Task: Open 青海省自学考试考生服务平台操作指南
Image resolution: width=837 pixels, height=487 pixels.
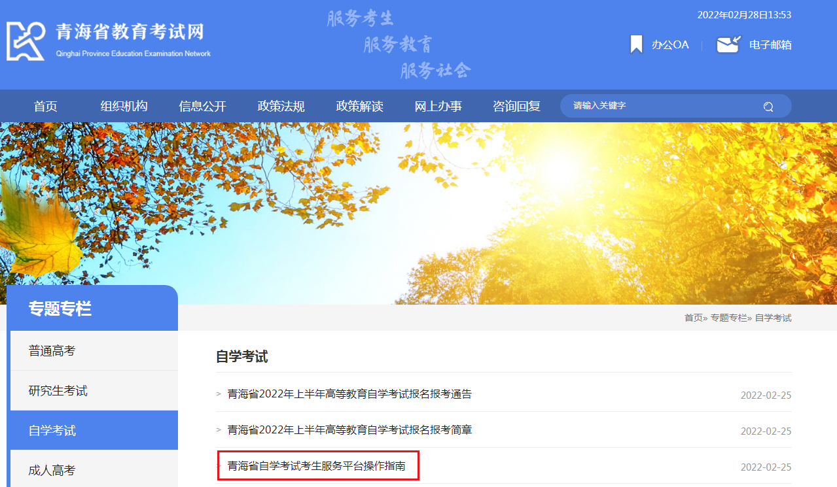Action: (x=317, y=466)
